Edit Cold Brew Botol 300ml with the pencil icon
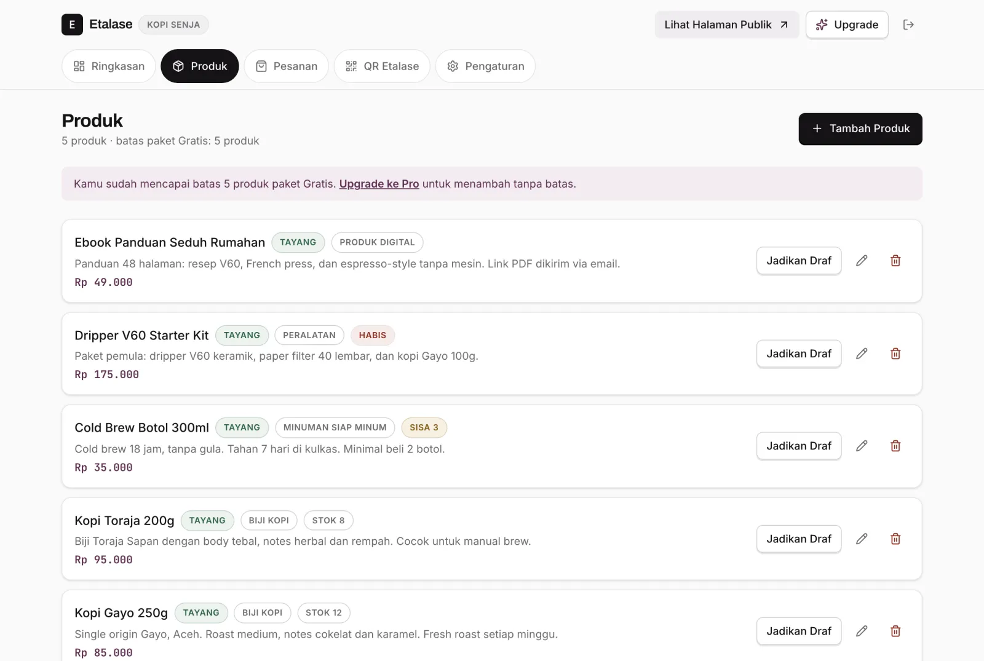Screen dimensions: 984x661 [x=862, y=446]
